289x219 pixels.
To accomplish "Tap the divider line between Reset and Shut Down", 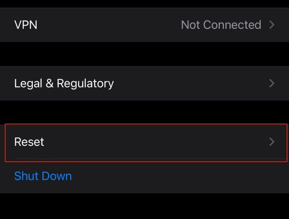I will click(x=151, y=159).
